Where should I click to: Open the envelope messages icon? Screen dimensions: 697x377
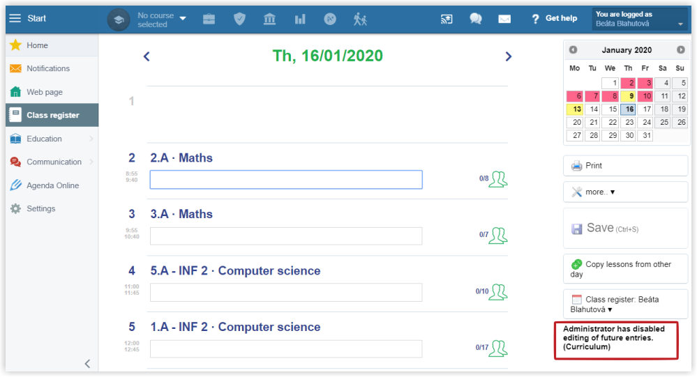coord(504,19)
